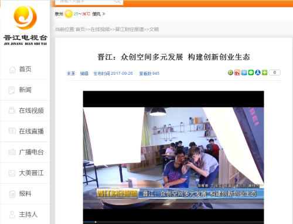This screenshot has height=224, width=293.
Task: Click the search magnifier icon
Action: (117, 2)
